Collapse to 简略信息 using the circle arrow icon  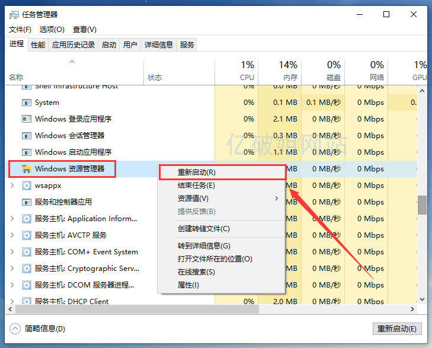pyautogui.click(x=15, y=328)
